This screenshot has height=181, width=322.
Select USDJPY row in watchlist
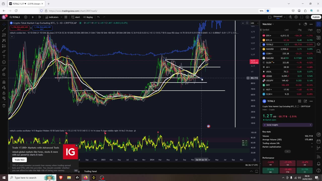coord(288,80)
